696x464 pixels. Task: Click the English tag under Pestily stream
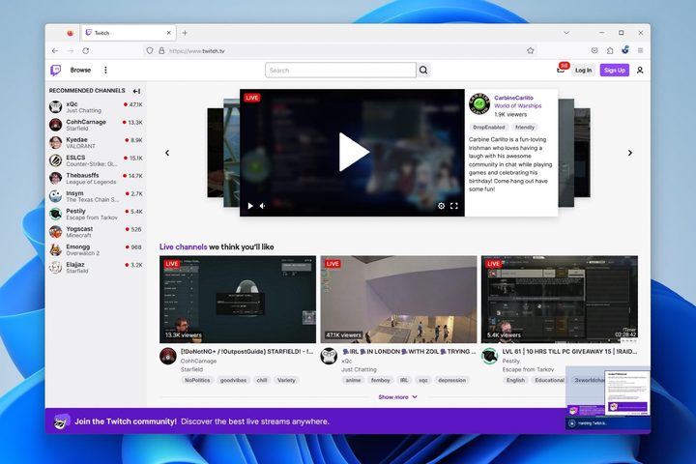515,380
